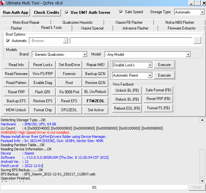Click the QcFire app icon in title bar
This screenshot has width=206, height=193.
click(x=2, y=3)
